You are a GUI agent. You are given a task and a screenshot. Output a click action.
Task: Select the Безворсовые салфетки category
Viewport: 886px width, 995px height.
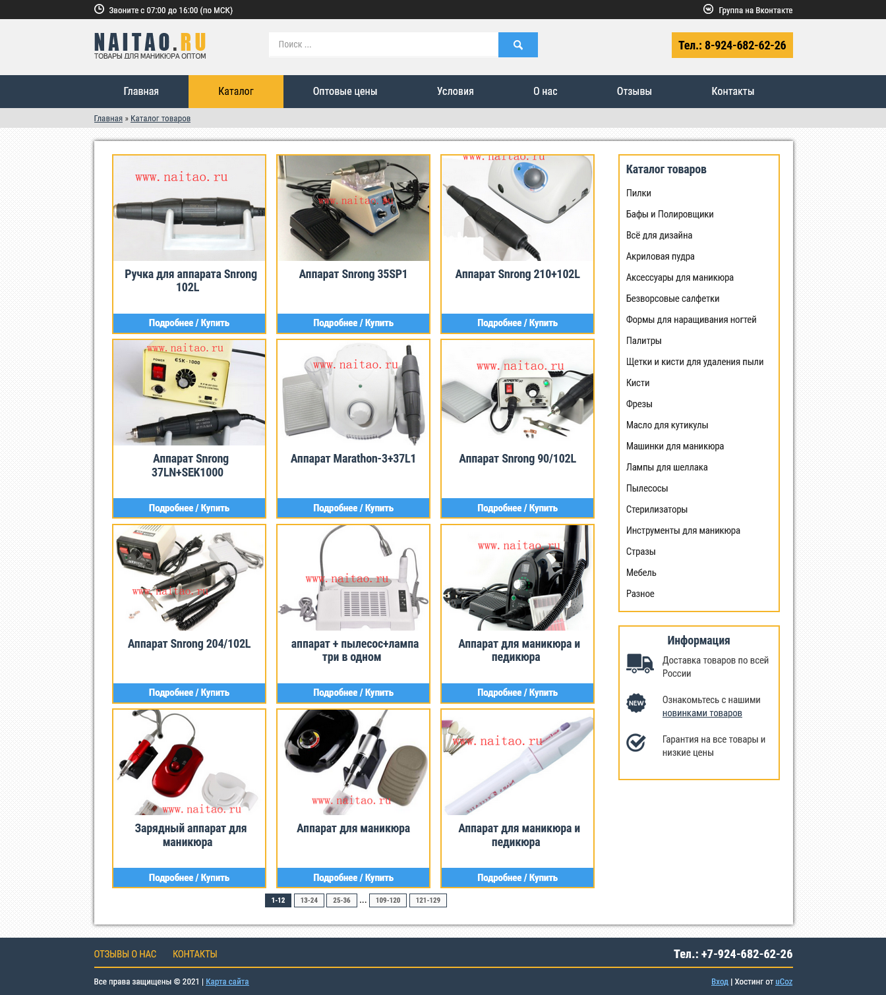673,298
